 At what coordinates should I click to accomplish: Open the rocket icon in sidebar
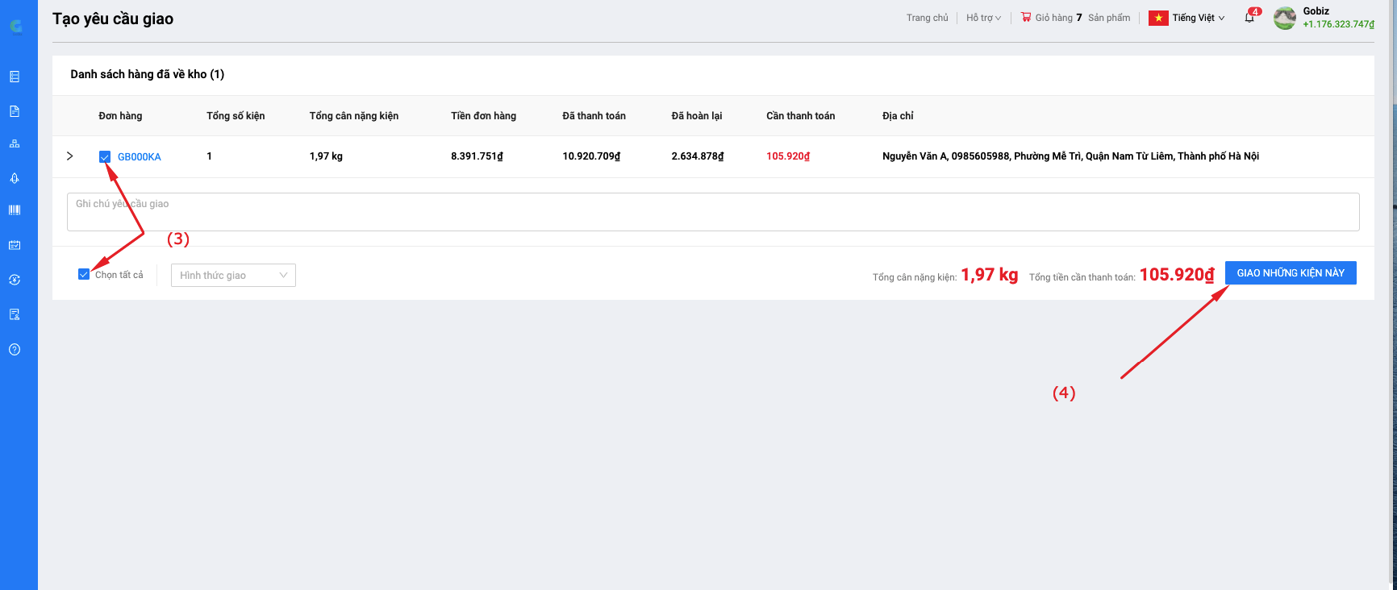[x=15, y=178]
